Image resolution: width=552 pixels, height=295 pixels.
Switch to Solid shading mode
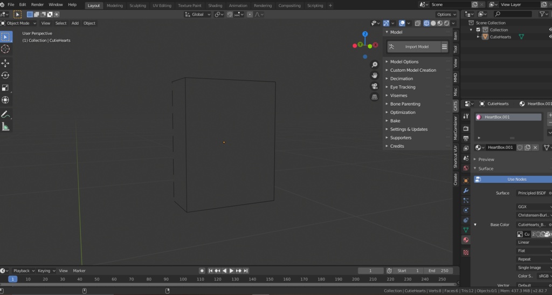433,23
